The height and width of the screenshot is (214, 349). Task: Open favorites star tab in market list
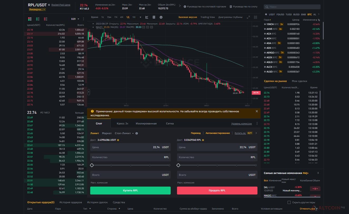pos(266,14)
